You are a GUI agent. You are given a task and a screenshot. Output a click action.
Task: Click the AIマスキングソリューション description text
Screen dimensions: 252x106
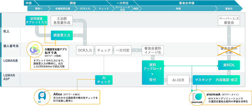click(228, 100)
